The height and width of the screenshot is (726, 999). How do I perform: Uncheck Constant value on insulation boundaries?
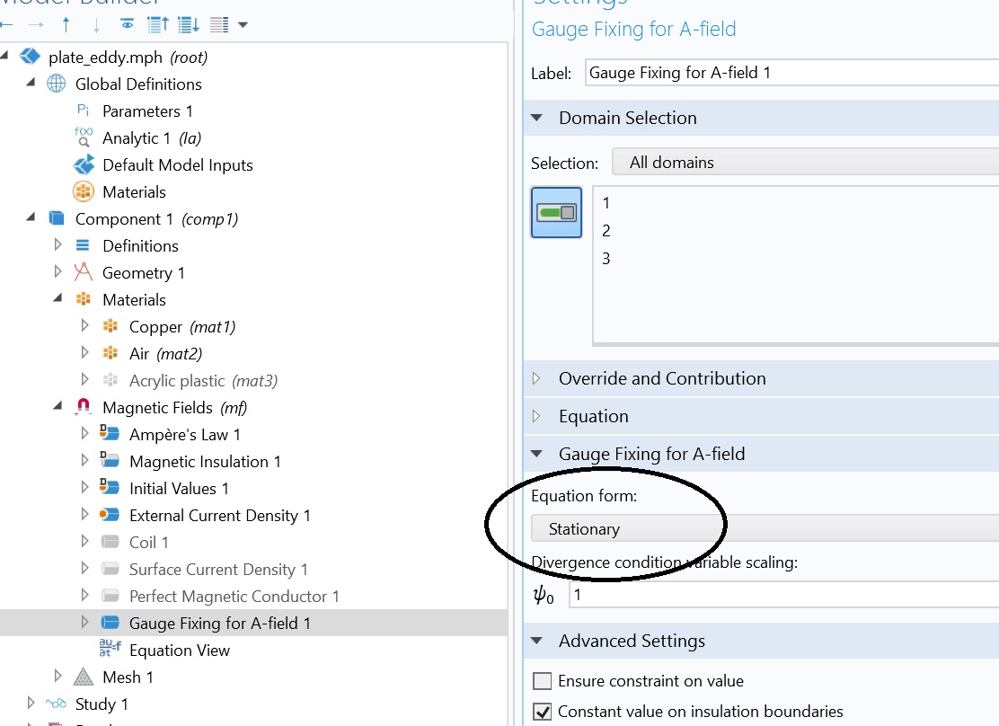(543, 712)
